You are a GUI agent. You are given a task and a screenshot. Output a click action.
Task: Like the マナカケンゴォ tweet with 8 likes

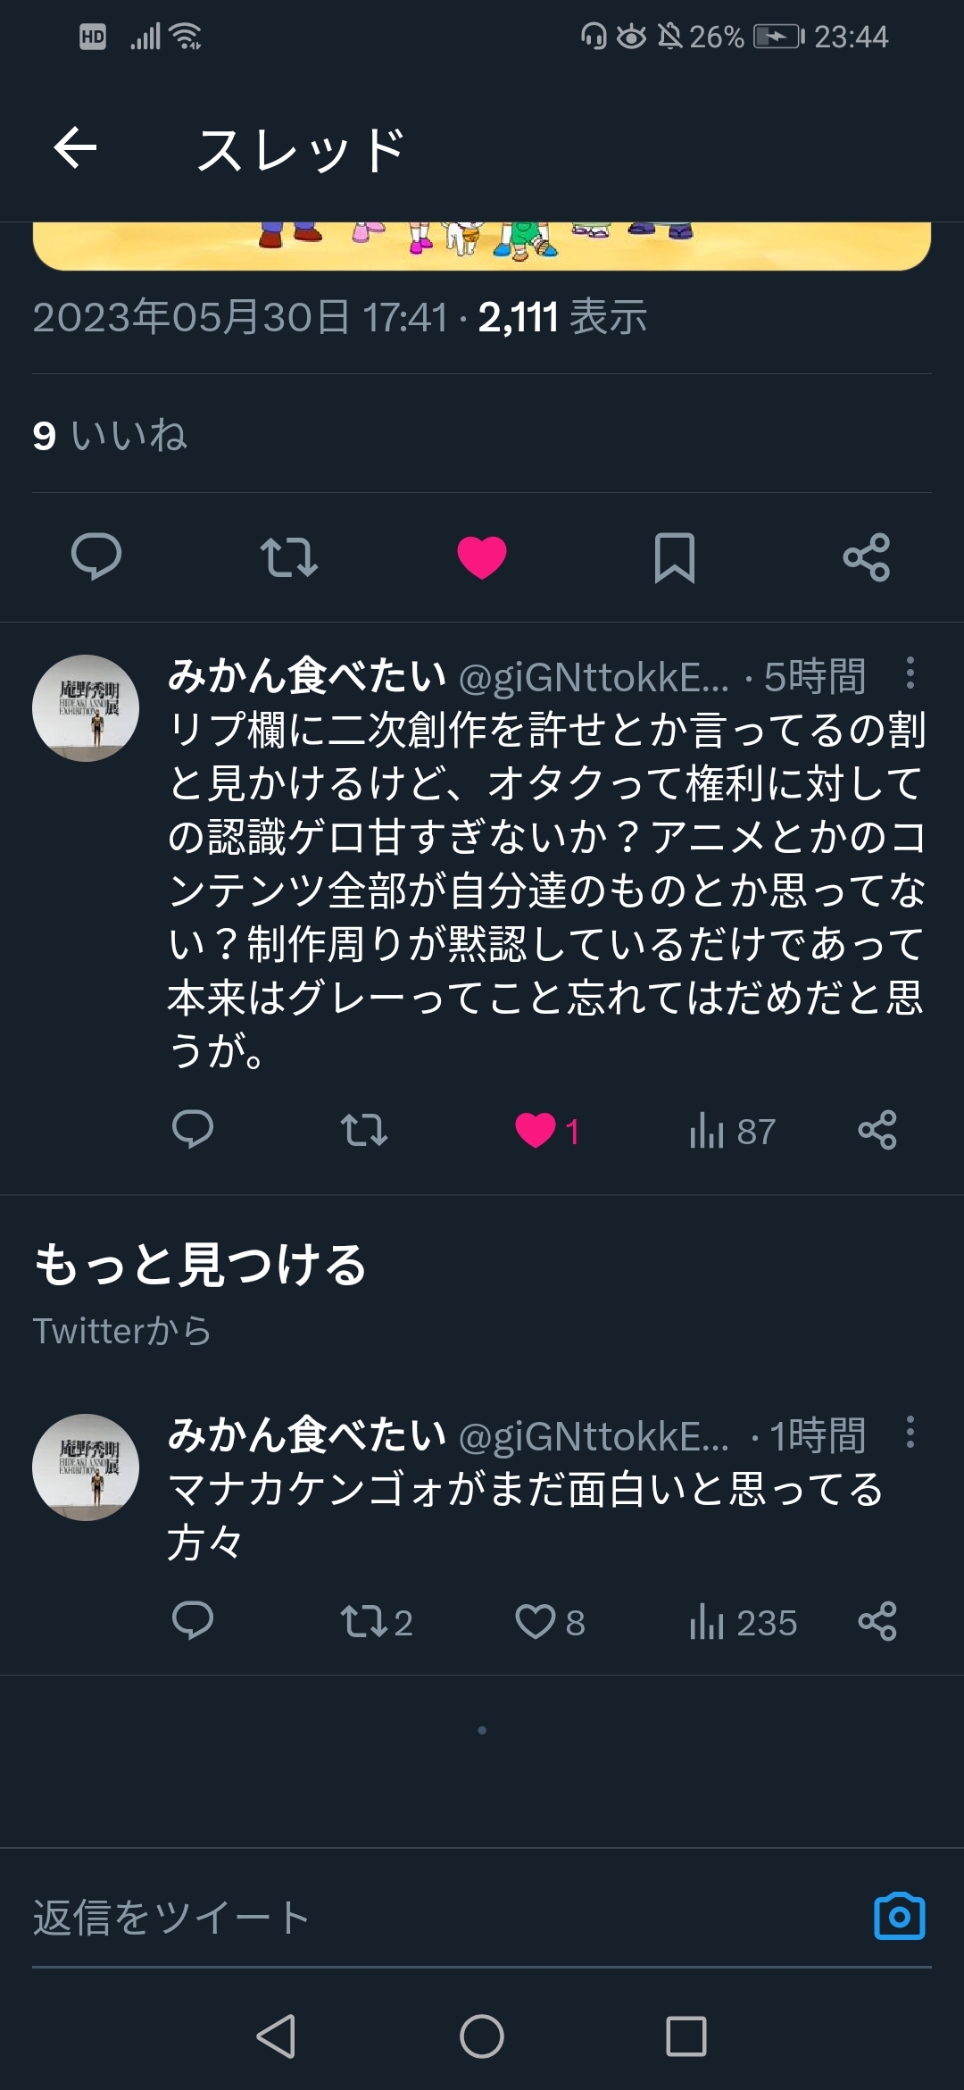point(550,1622)
